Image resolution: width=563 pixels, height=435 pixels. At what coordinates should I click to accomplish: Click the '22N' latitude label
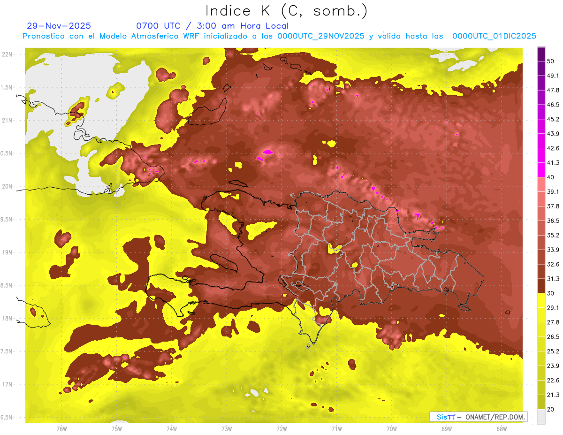[x=7, y=54]
